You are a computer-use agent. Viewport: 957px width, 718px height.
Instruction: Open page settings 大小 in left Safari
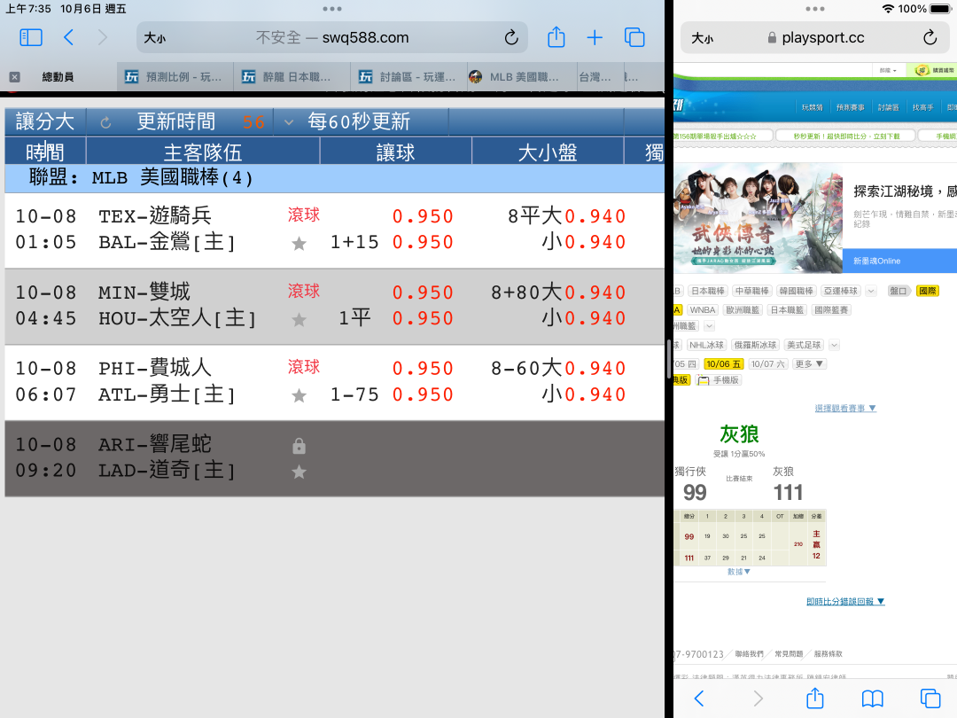154,38
